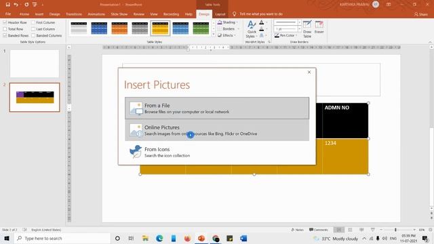Start presentation from beginning icon
Screen dimensions: 434x244
(35, 5)
